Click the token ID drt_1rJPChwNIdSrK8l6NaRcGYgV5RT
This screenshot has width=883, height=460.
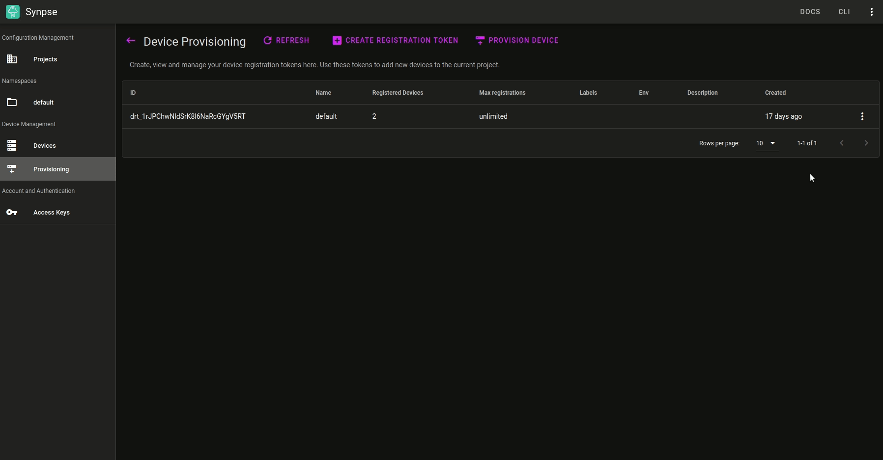188,116
